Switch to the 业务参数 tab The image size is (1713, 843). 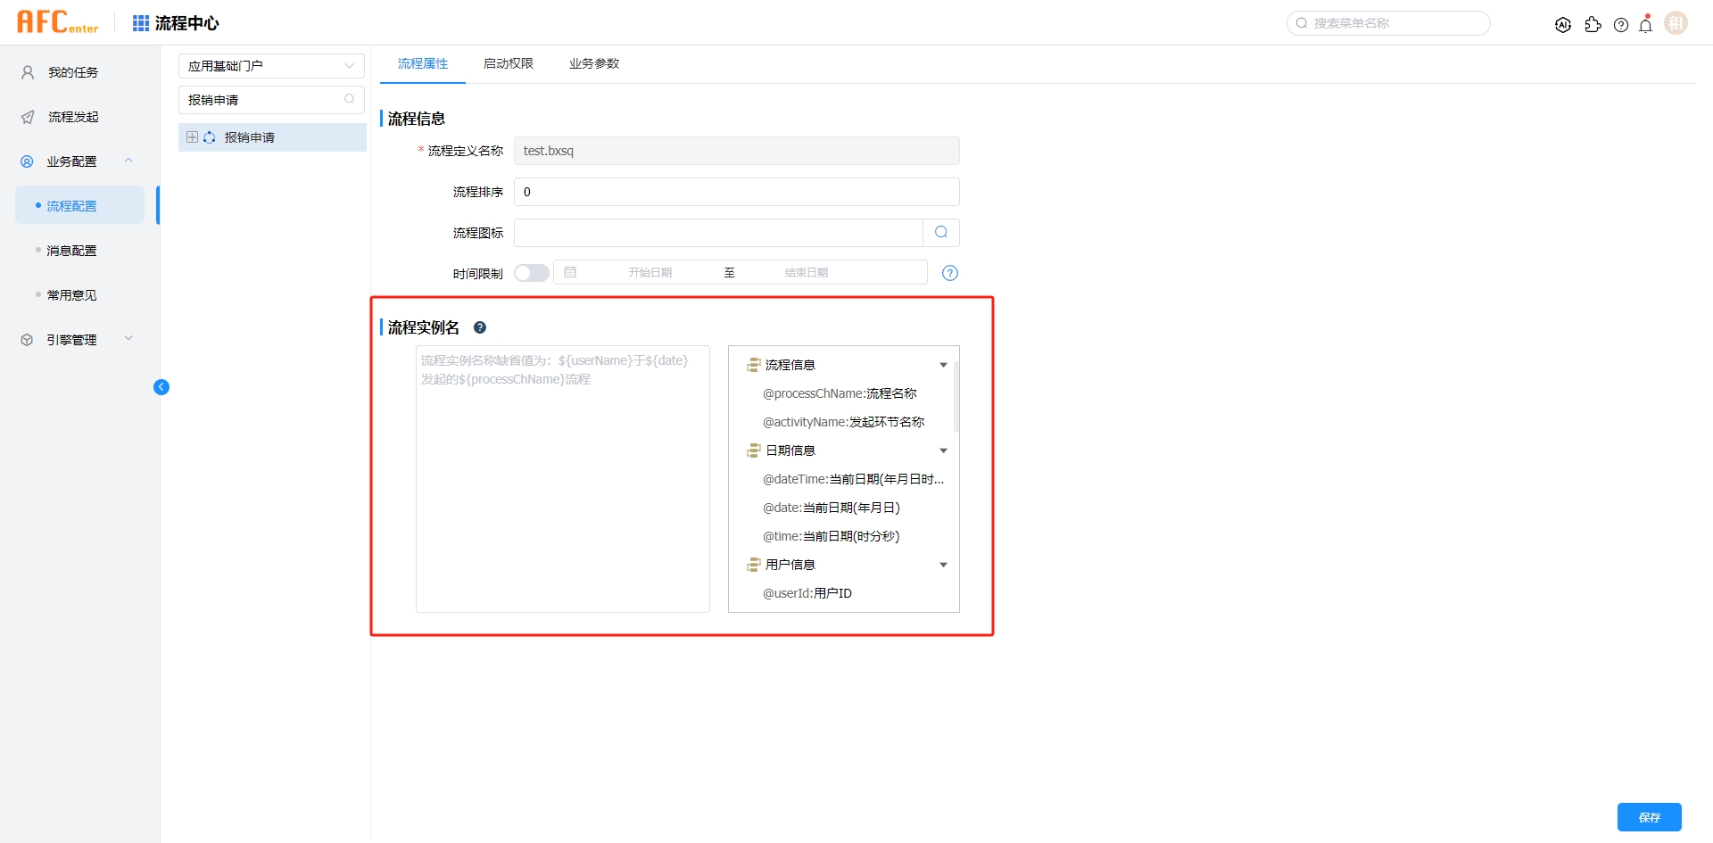click(x=594, y=64)
